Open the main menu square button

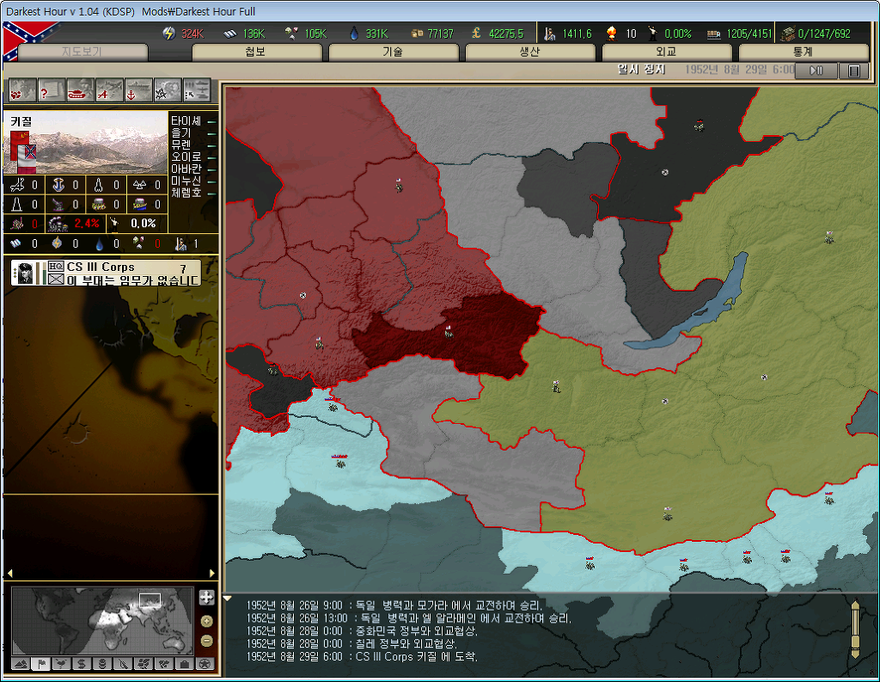(853, 71)
